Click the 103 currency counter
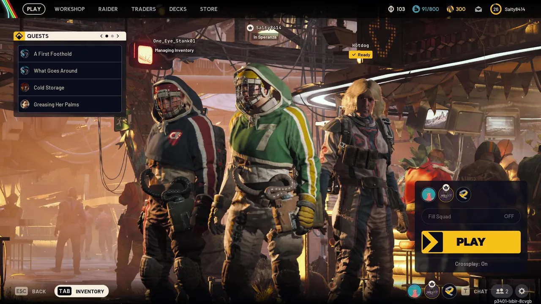The width and height of the screenshot is (541, 304). pos(396,9)
